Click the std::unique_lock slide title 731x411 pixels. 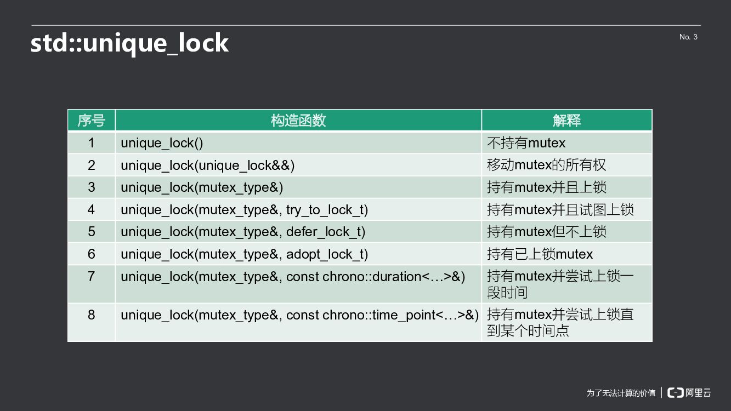(129, 43)
